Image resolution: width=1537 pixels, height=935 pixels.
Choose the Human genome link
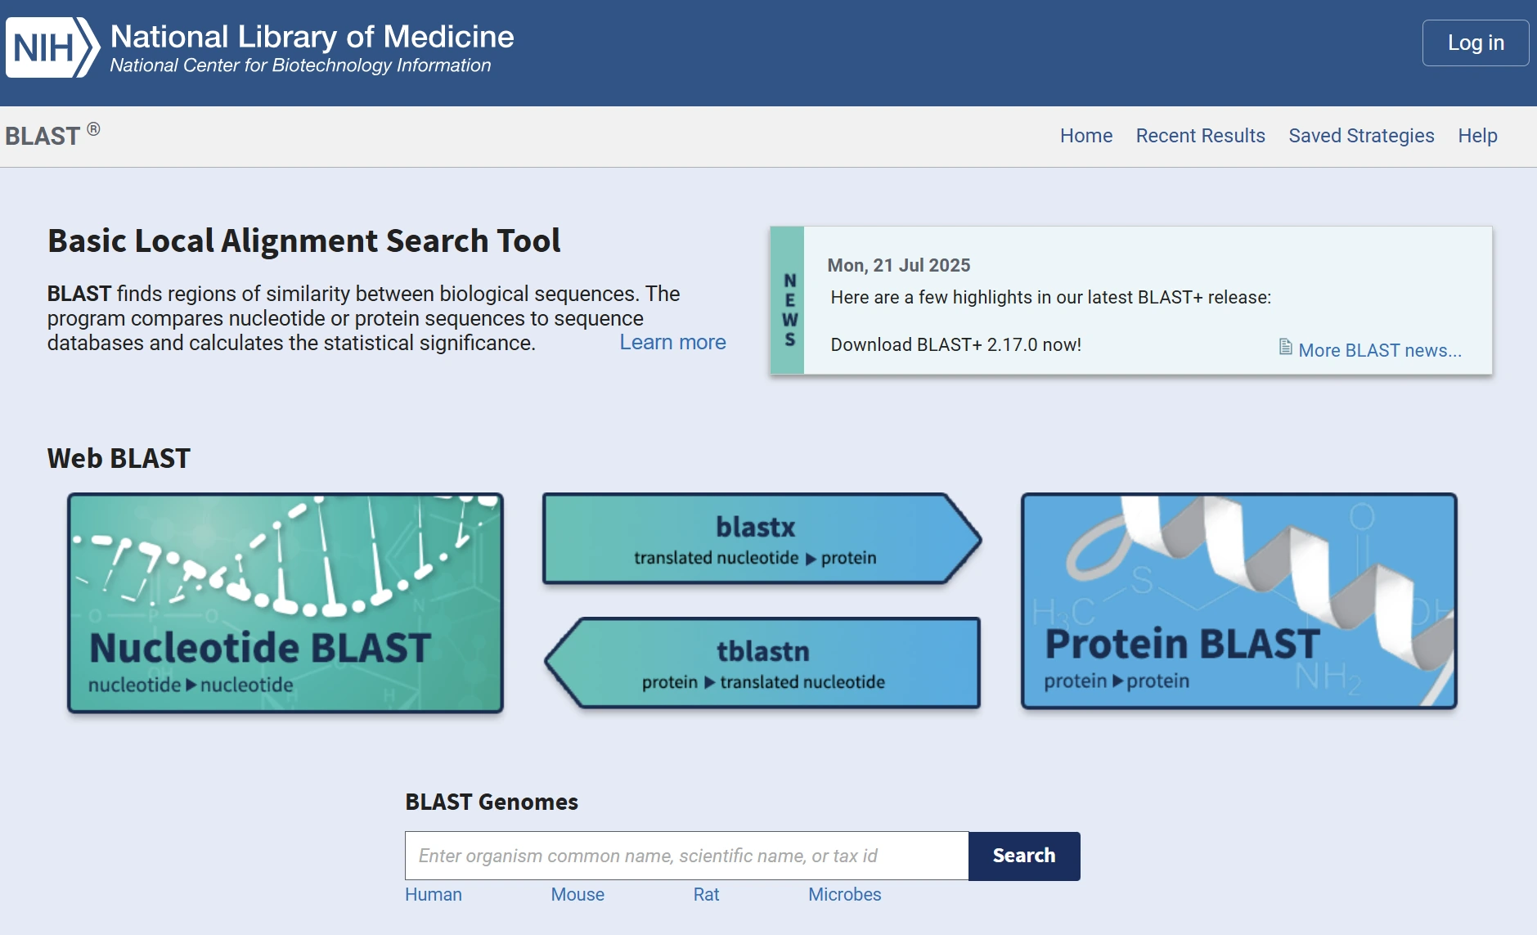(434, 895)
